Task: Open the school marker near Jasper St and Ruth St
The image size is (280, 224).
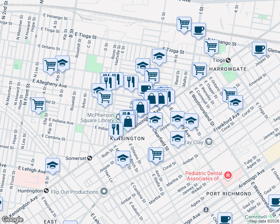Action: (123, 158)
